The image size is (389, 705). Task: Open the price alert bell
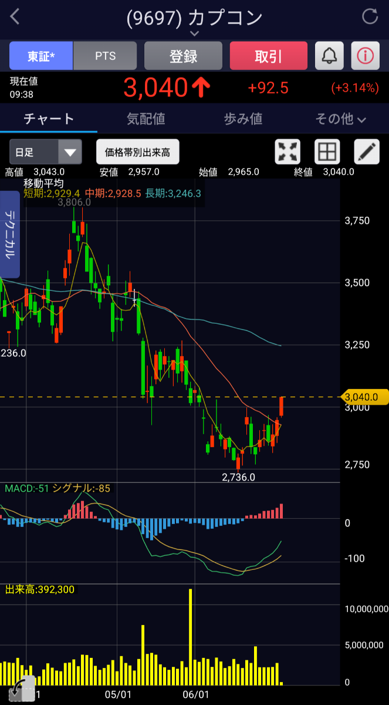[x=330, y=56]
